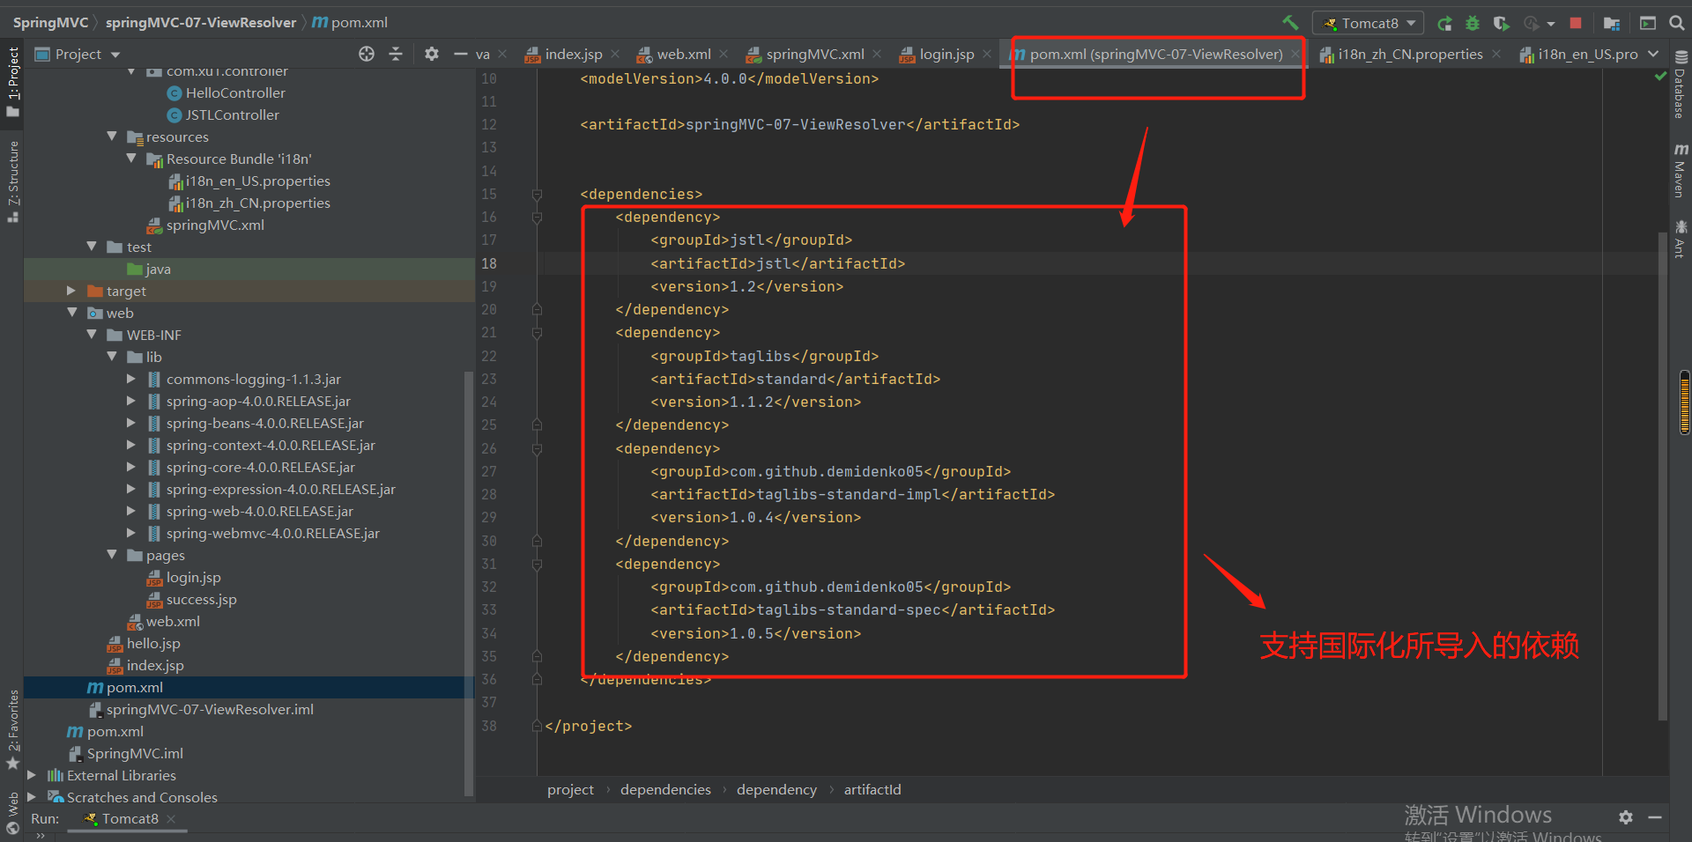Collapse the web folder
The height and width of the screenshot is (842, 1692).
pos(71,313)
